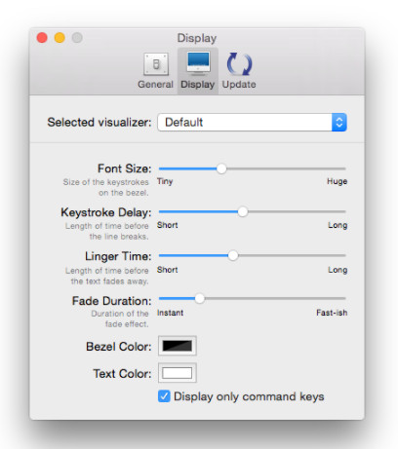Click the Keystroke Delay slider knob
Viewport: 398px width, 449px height.
pos(243,212)
